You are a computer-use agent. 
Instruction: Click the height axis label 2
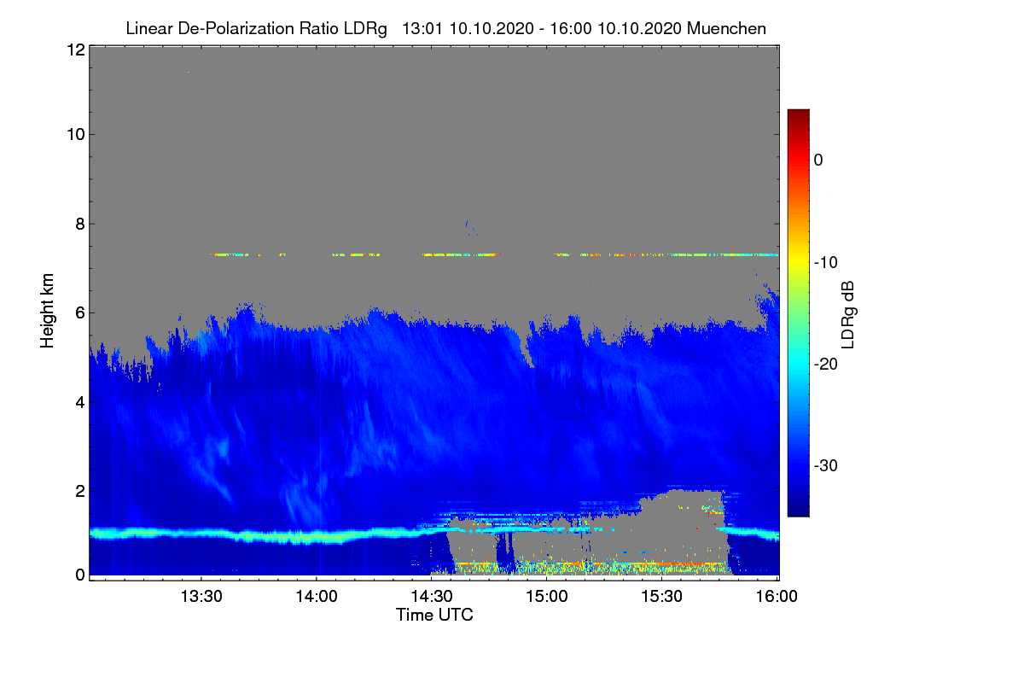click(x=79, y=490)
